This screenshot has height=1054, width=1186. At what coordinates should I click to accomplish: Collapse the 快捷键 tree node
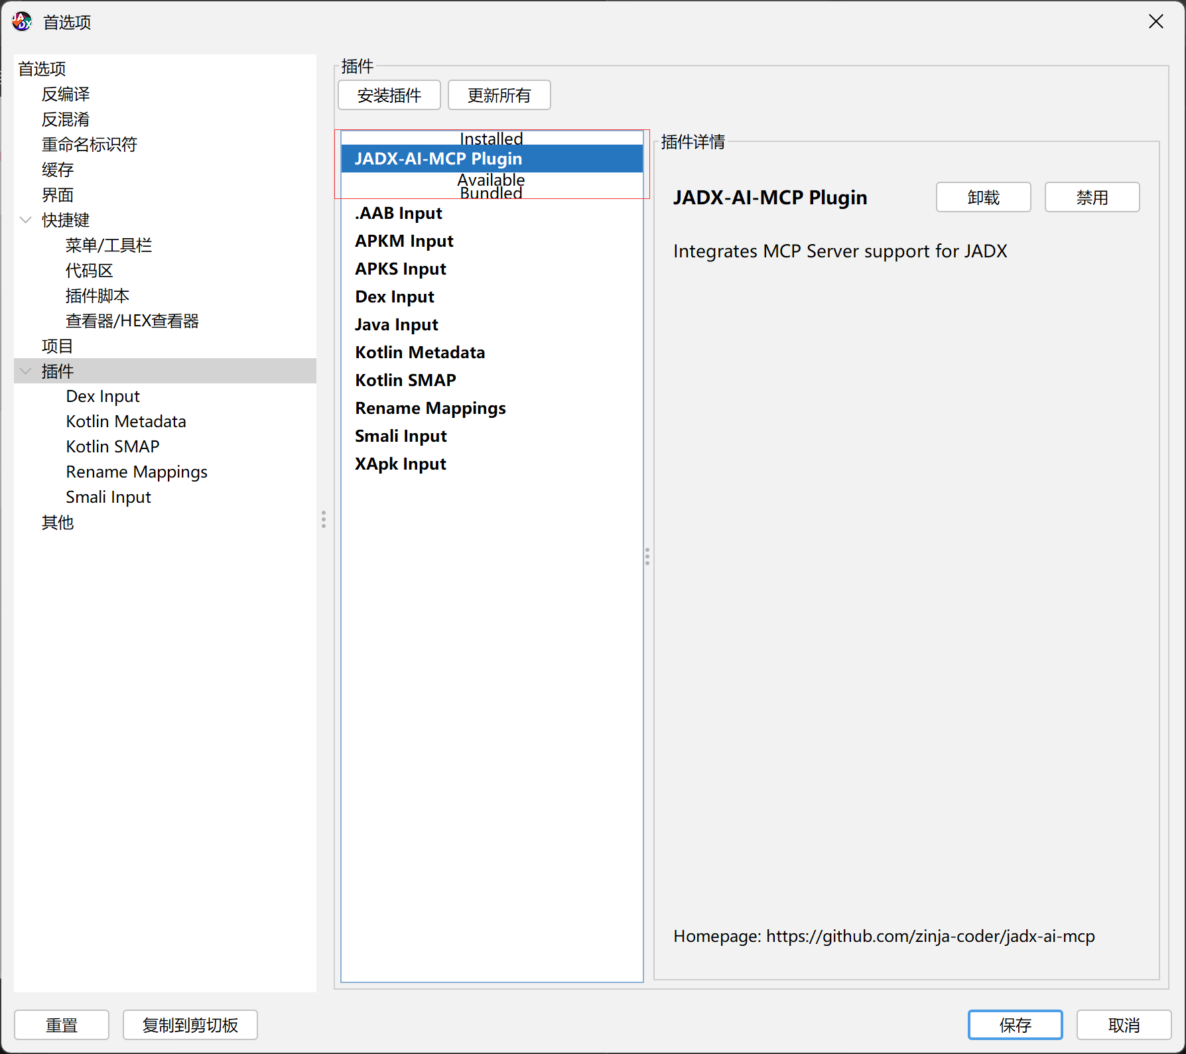tap(26, 220)
